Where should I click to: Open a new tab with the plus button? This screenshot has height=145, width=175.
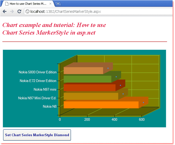point(58,4)
